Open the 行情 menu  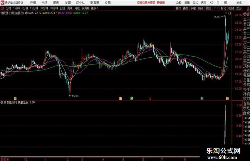33,3
